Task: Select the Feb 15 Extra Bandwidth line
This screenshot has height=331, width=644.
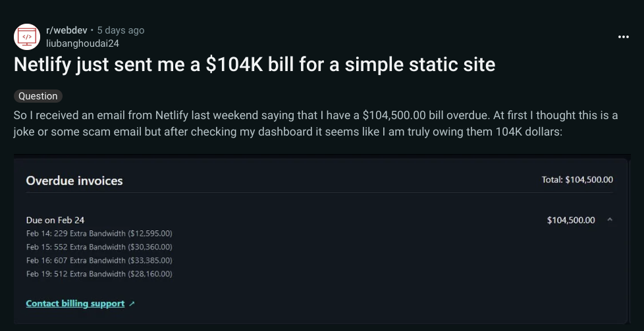Action: [99, 247]
